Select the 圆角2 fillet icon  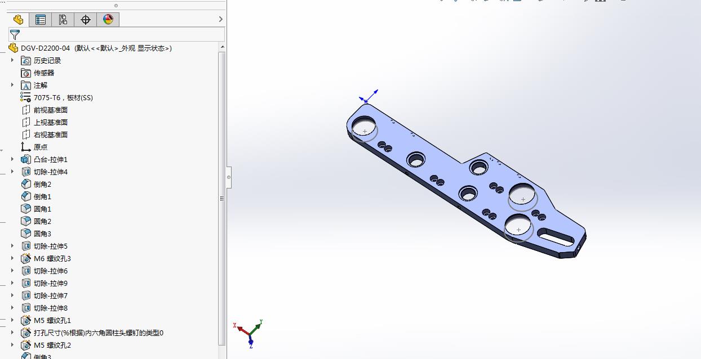[26, 221]
